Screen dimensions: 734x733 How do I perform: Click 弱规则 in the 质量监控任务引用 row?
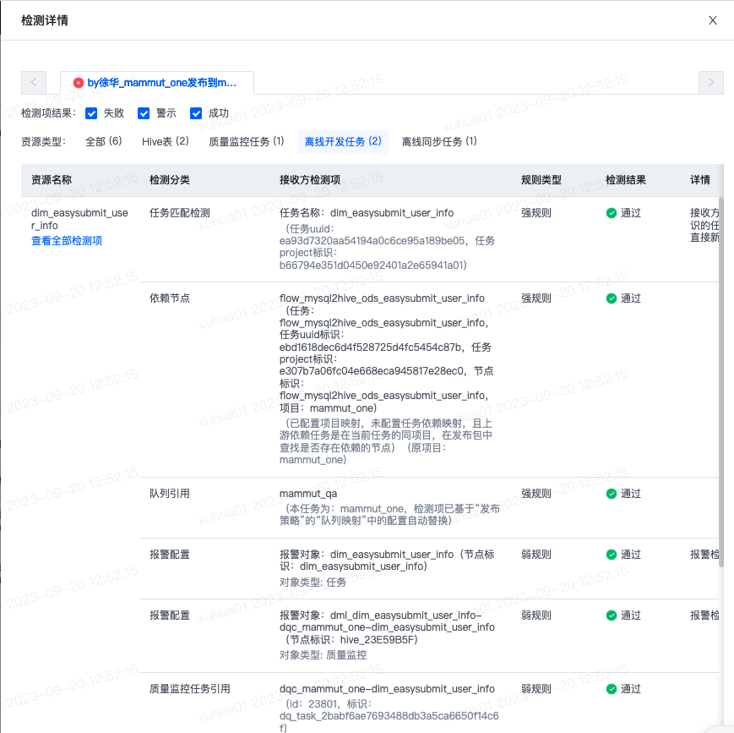pos(536,689)
